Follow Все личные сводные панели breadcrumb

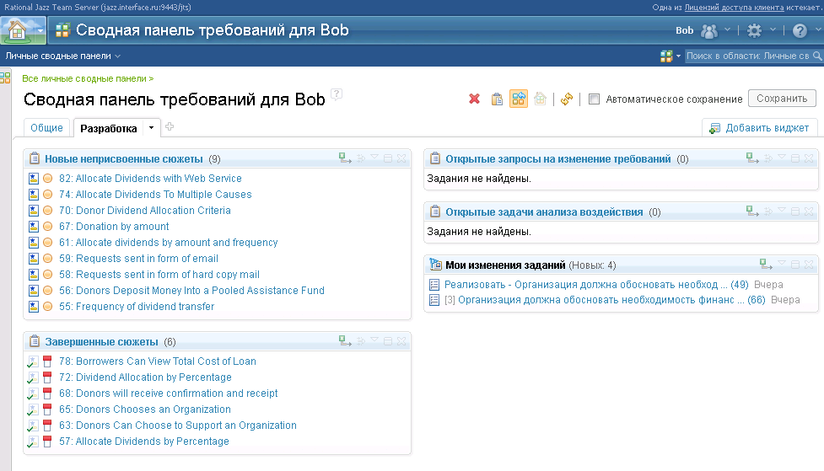88,78
